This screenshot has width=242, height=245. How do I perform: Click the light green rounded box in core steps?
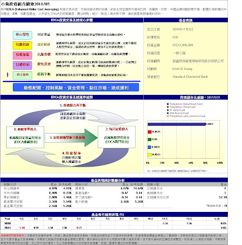pos(23,75)
